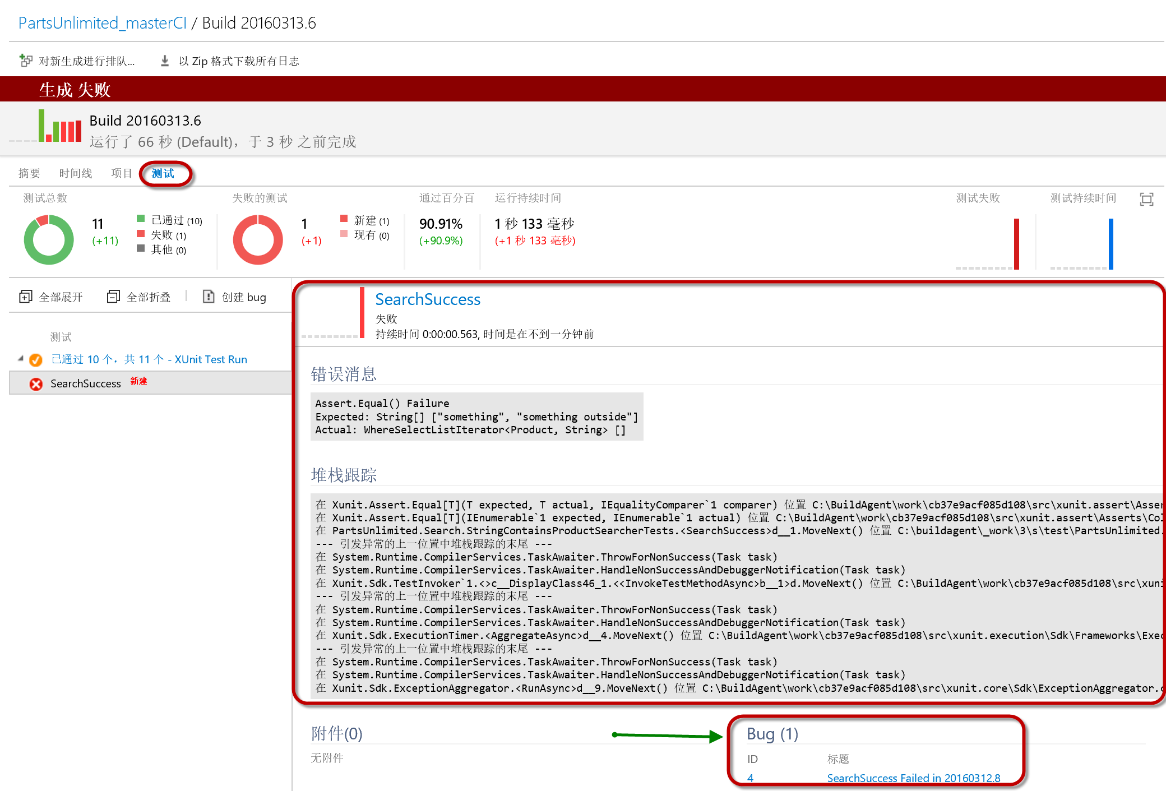Click red 新建 legend swatch
Viewport: 1166px width, 791px height.
point(344,219)
